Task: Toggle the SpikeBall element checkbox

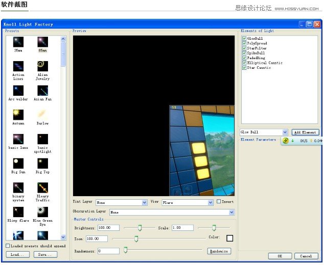Action: (x=244, y=53)
